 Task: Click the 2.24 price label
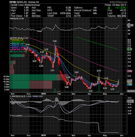68,77
